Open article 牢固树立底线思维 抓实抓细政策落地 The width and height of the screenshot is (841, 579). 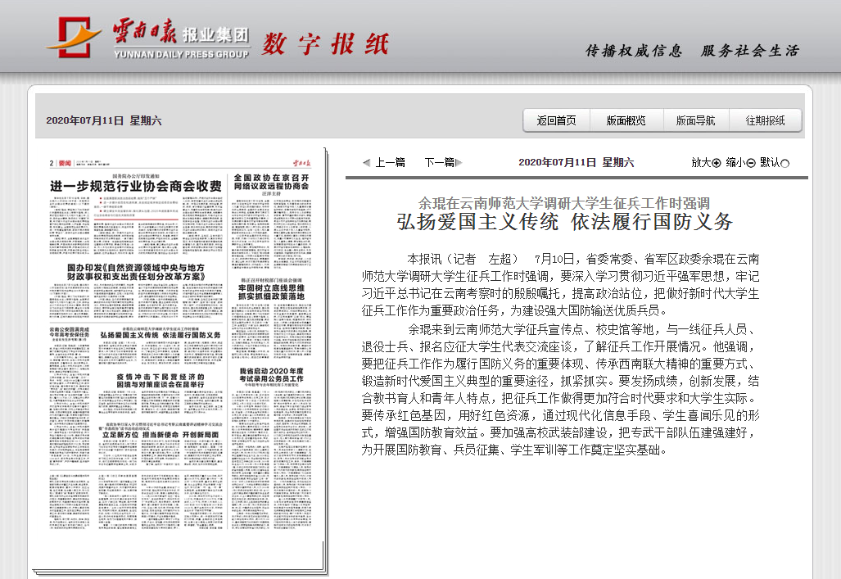[x=271, y=293]
